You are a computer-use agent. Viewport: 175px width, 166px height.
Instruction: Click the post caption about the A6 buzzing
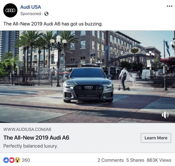click(53, 24)
